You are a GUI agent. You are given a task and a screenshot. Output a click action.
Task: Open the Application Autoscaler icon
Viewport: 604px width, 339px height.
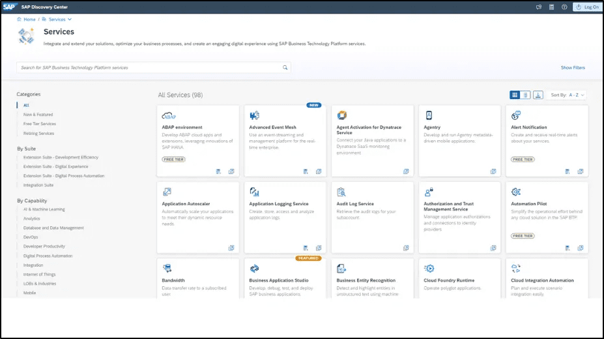(x=167, y=192)
